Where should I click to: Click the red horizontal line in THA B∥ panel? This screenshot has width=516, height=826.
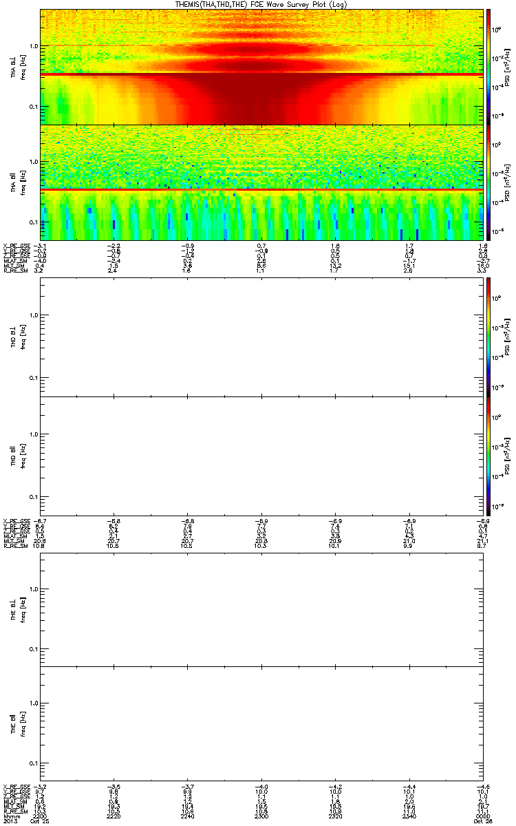point(260,189)
